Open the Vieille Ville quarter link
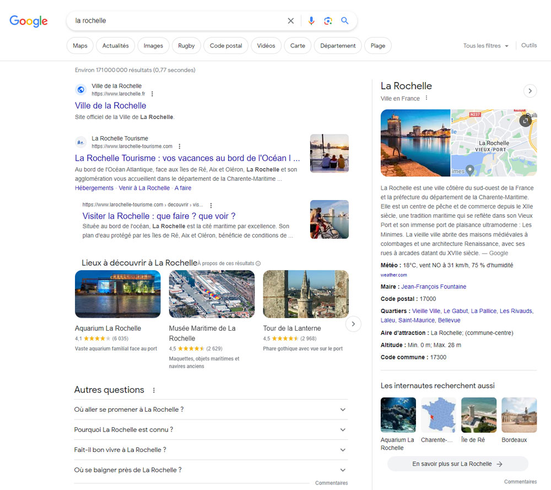This screenshot has height=490, width=551. pos(426,311)
